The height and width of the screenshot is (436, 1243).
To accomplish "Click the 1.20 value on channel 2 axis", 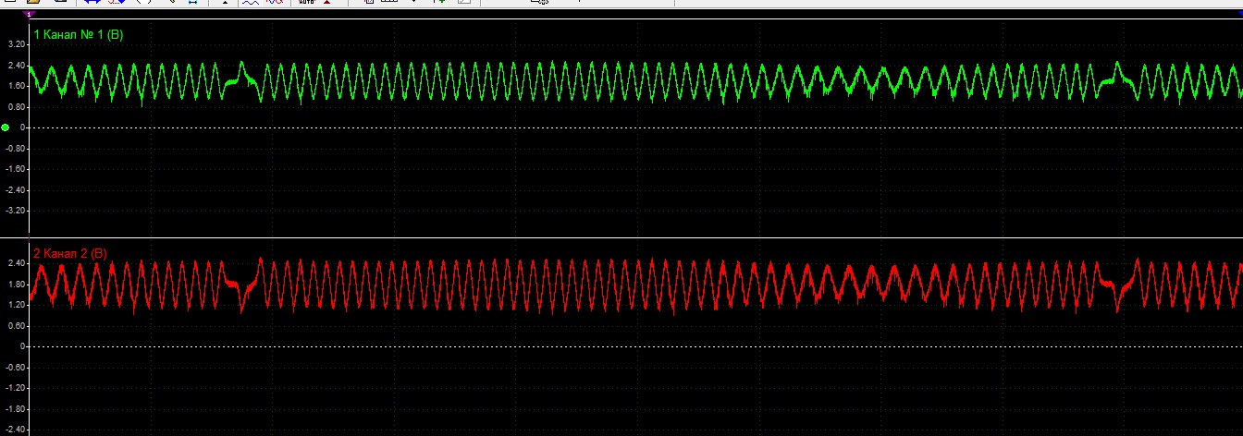I will coord(15,305).
